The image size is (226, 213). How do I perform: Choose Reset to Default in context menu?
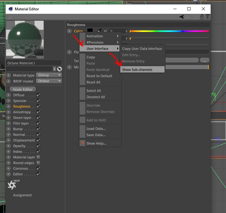pos(99,76)
